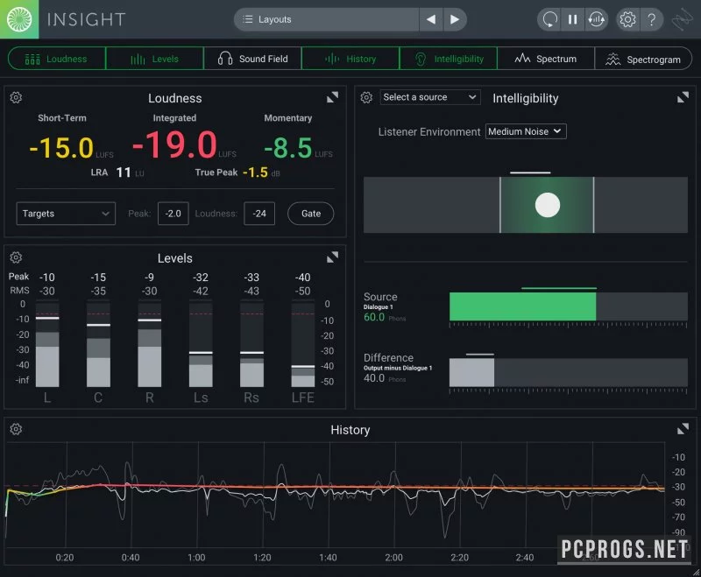Expand the Intelligibility panel to full view
Image resolution: width=701 pixels, height=577 pixels.
click(683, 97)
